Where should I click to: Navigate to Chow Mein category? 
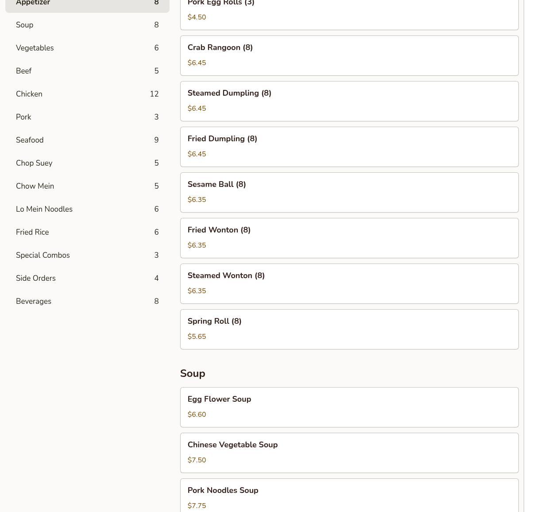tap(87, 186)
